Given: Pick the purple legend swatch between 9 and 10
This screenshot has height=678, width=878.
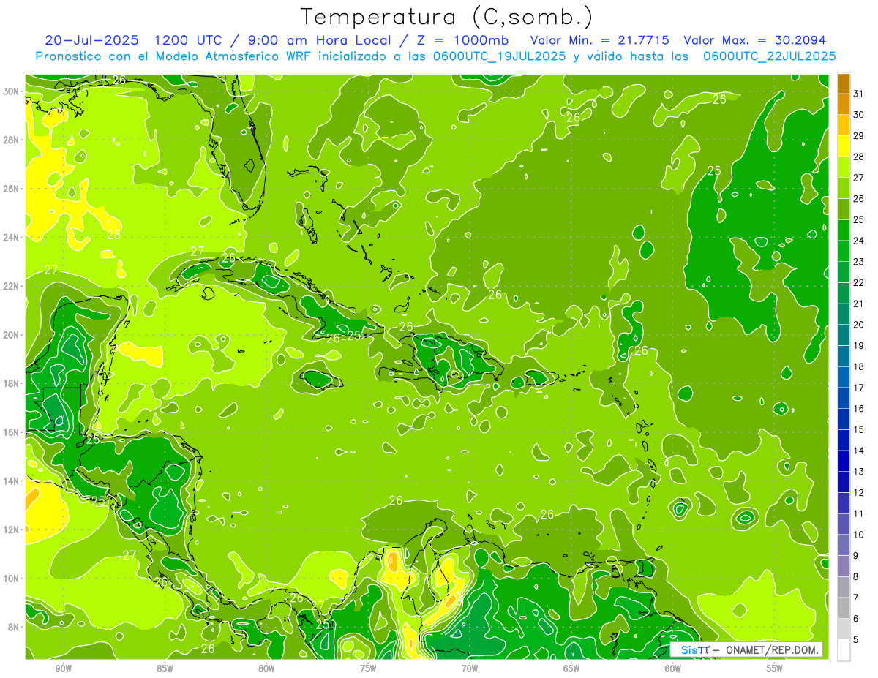Looking at the screenshot, I should click(844, 545).
